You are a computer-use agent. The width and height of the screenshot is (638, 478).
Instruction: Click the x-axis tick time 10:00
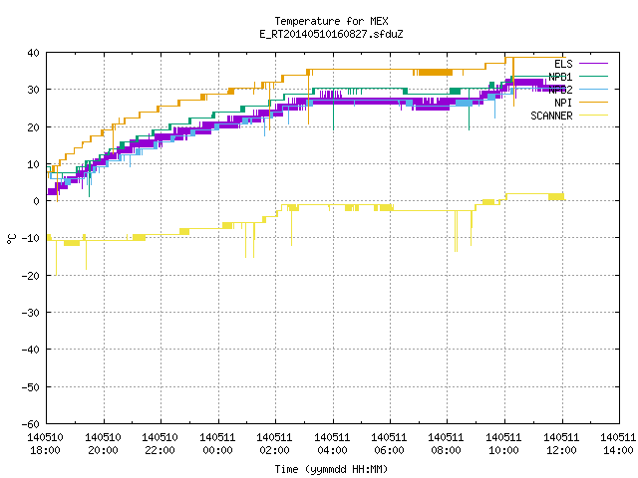tap(504, 450)
